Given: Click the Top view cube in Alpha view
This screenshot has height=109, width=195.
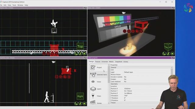Looking at the screenshot, I should [x=80, y=46].
